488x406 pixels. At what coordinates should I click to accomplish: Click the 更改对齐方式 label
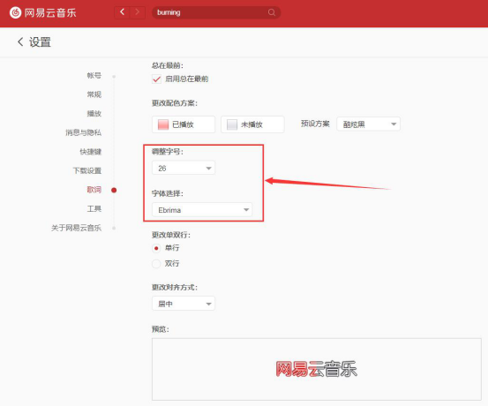point(175,288)
